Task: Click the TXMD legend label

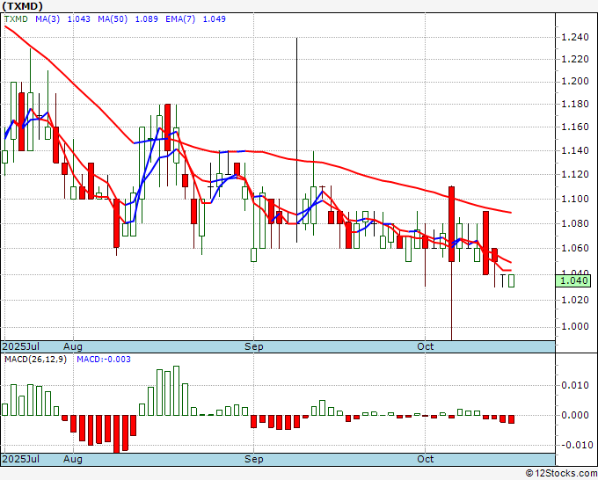Action: (x=16, y=19)
